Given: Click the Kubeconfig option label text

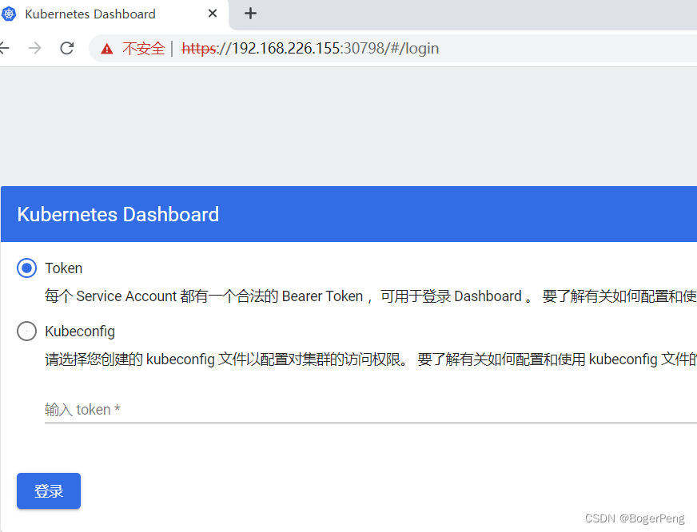Looking at the screenshot, I should (80, 332).
